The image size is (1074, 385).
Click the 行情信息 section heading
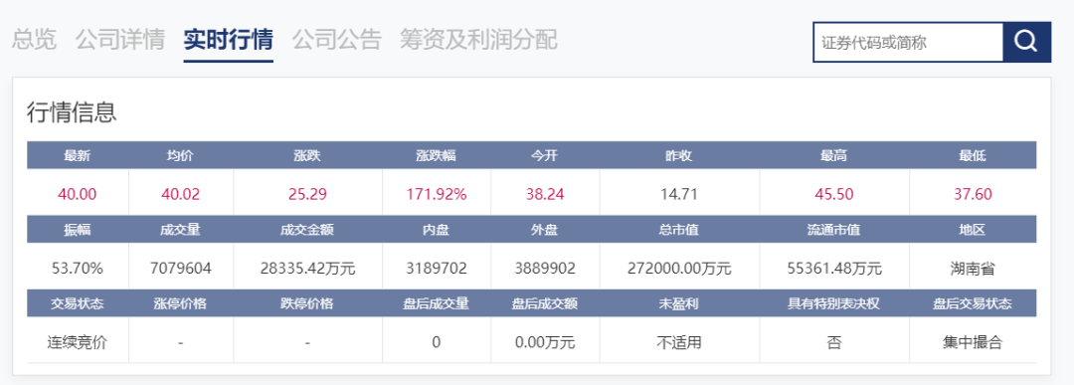(72, 112)
